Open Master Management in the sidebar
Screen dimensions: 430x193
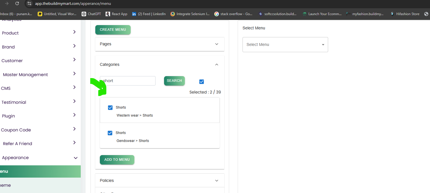(x=25, y=75)
